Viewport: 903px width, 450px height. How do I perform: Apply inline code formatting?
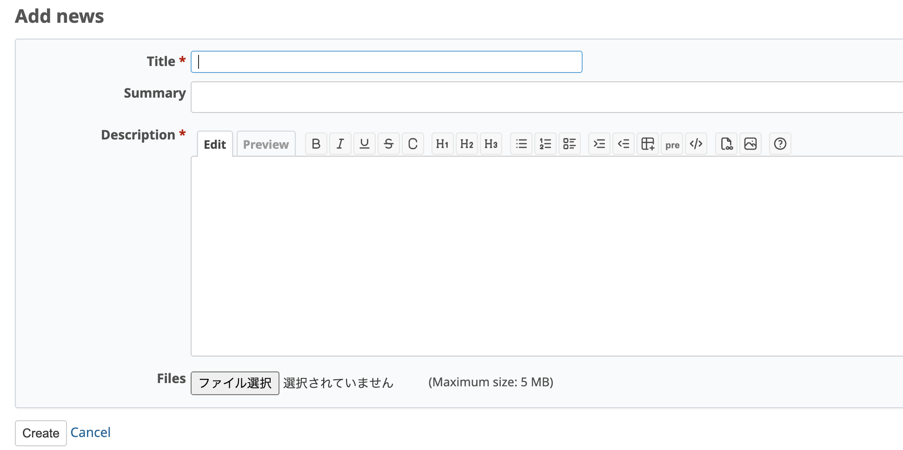pyautogui.click(x=412, y=144)
